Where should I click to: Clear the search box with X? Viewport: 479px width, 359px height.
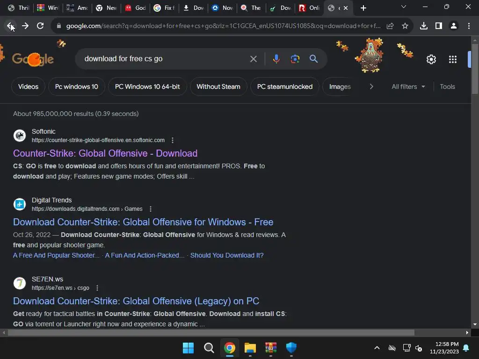tap(254, 59)
